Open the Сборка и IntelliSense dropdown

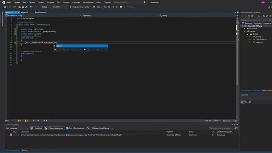[x=102, y=128]
